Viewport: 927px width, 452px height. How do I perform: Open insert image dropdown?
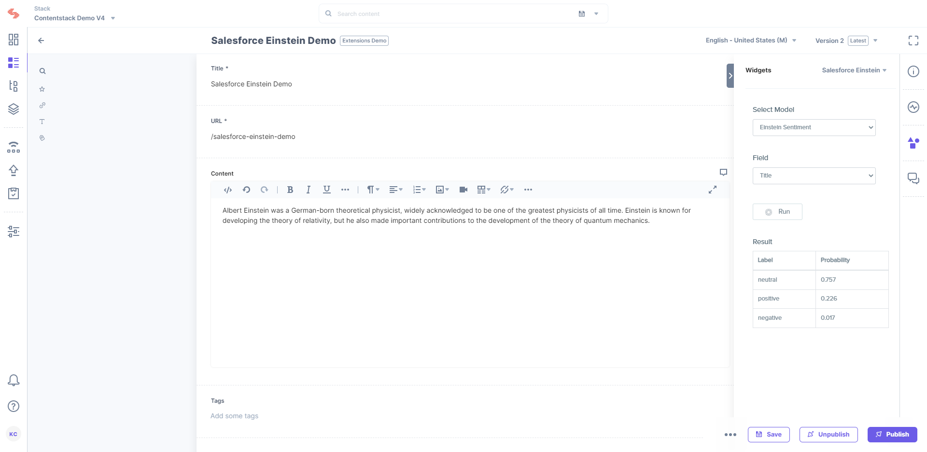(442, 190)
